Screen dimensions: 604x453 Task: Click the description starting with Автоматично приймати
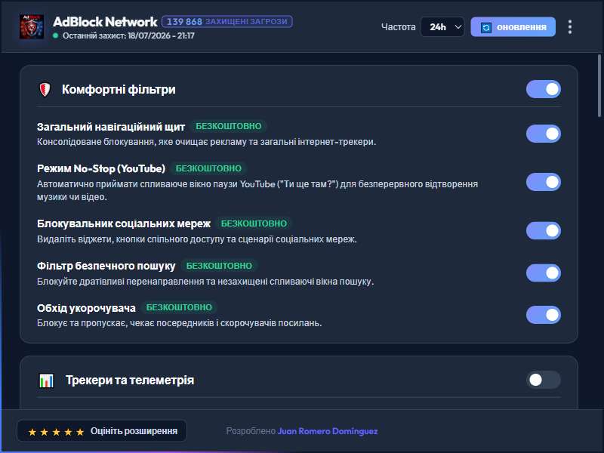257,190
